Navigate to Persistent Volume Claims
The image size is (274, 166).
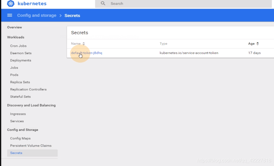(31, 146)
